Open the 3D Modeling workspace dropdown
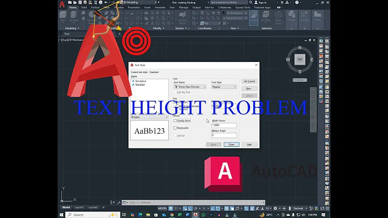Screen dimensions: 388x218 tap(140, 2)
